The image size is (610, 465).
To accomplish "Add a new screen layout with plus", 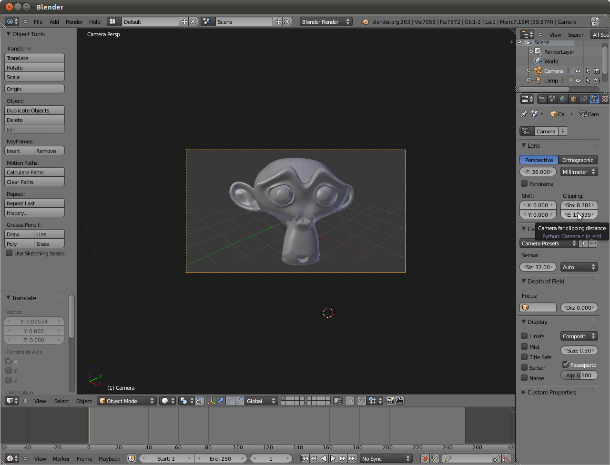I will pyautogui.click(x=184, y=21).
